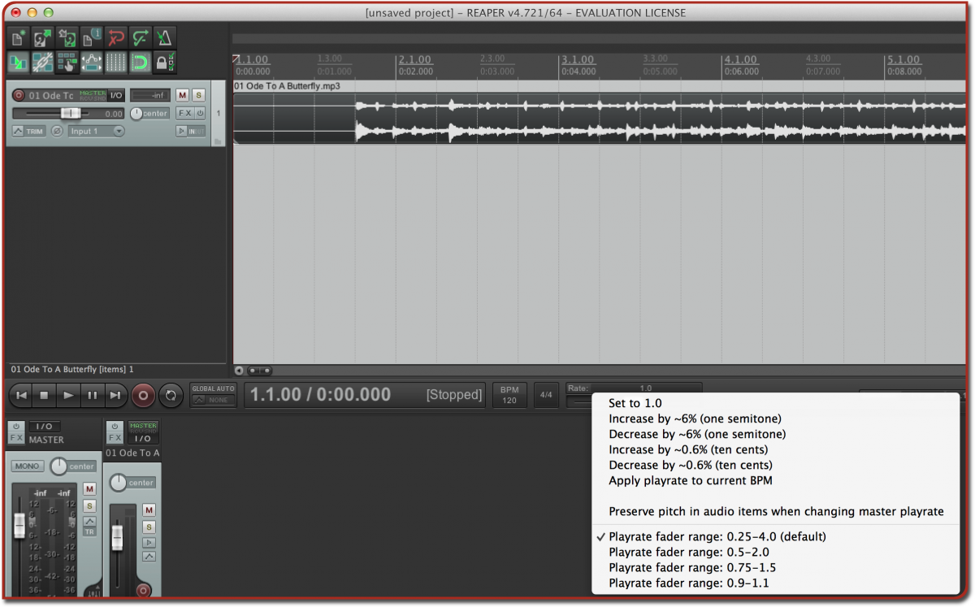This screenshot has height=607, width=975.
Task: Click the MASTER FX button in mixer
Action: click(16, 437)
